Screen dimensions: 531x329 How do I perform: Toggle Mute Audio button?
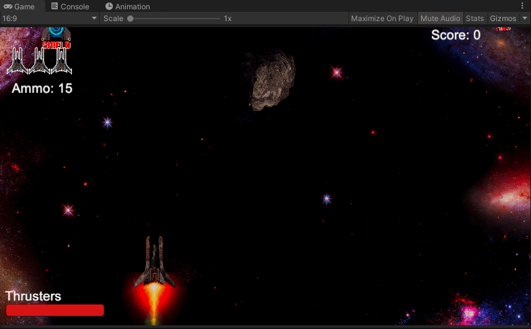coord(440,18)
